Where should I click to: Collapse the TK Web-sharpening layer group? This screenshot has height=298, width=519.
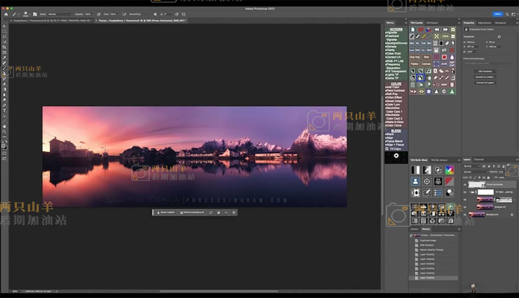coord(470,192)
